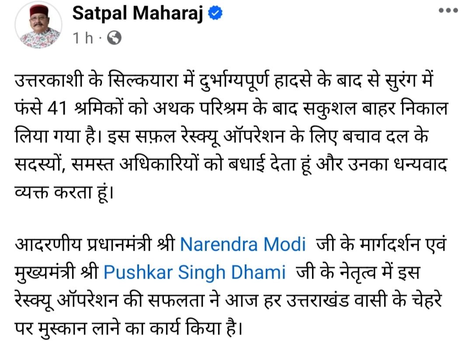Click the globe public-audience icon
This screenshot has width=472, height=341.
tap(114, 38)
